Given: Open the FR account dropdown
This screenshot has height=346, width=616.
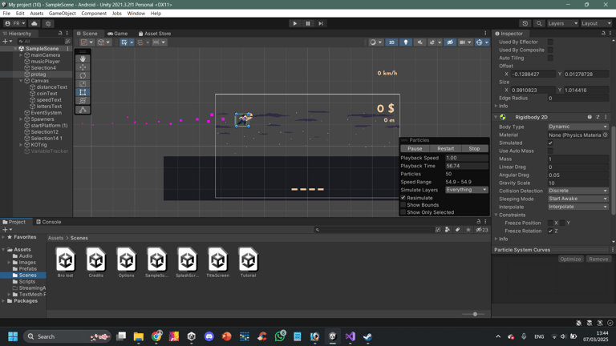Looking at the screenshot, I should tap(15, 23).
